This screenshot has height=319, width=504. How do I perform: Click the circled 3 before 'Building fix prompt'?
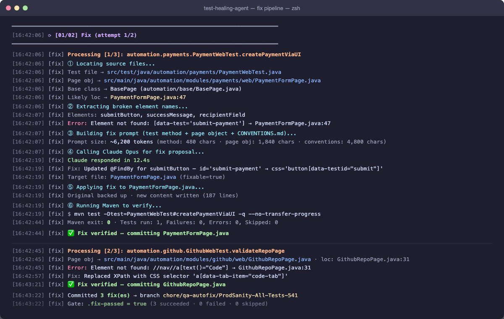click(70, 133)
